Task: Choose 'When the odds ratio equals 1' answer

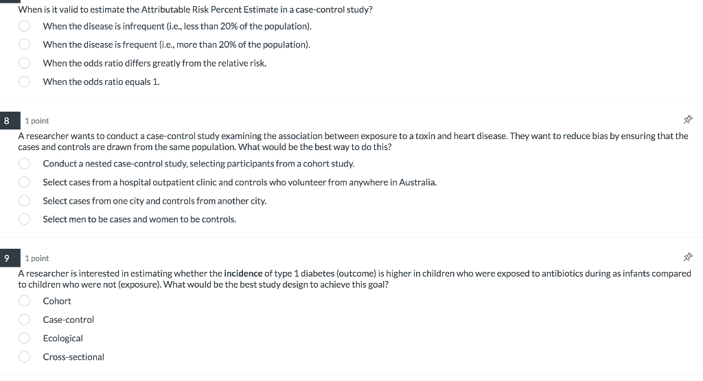Action: tap(24, 82)
